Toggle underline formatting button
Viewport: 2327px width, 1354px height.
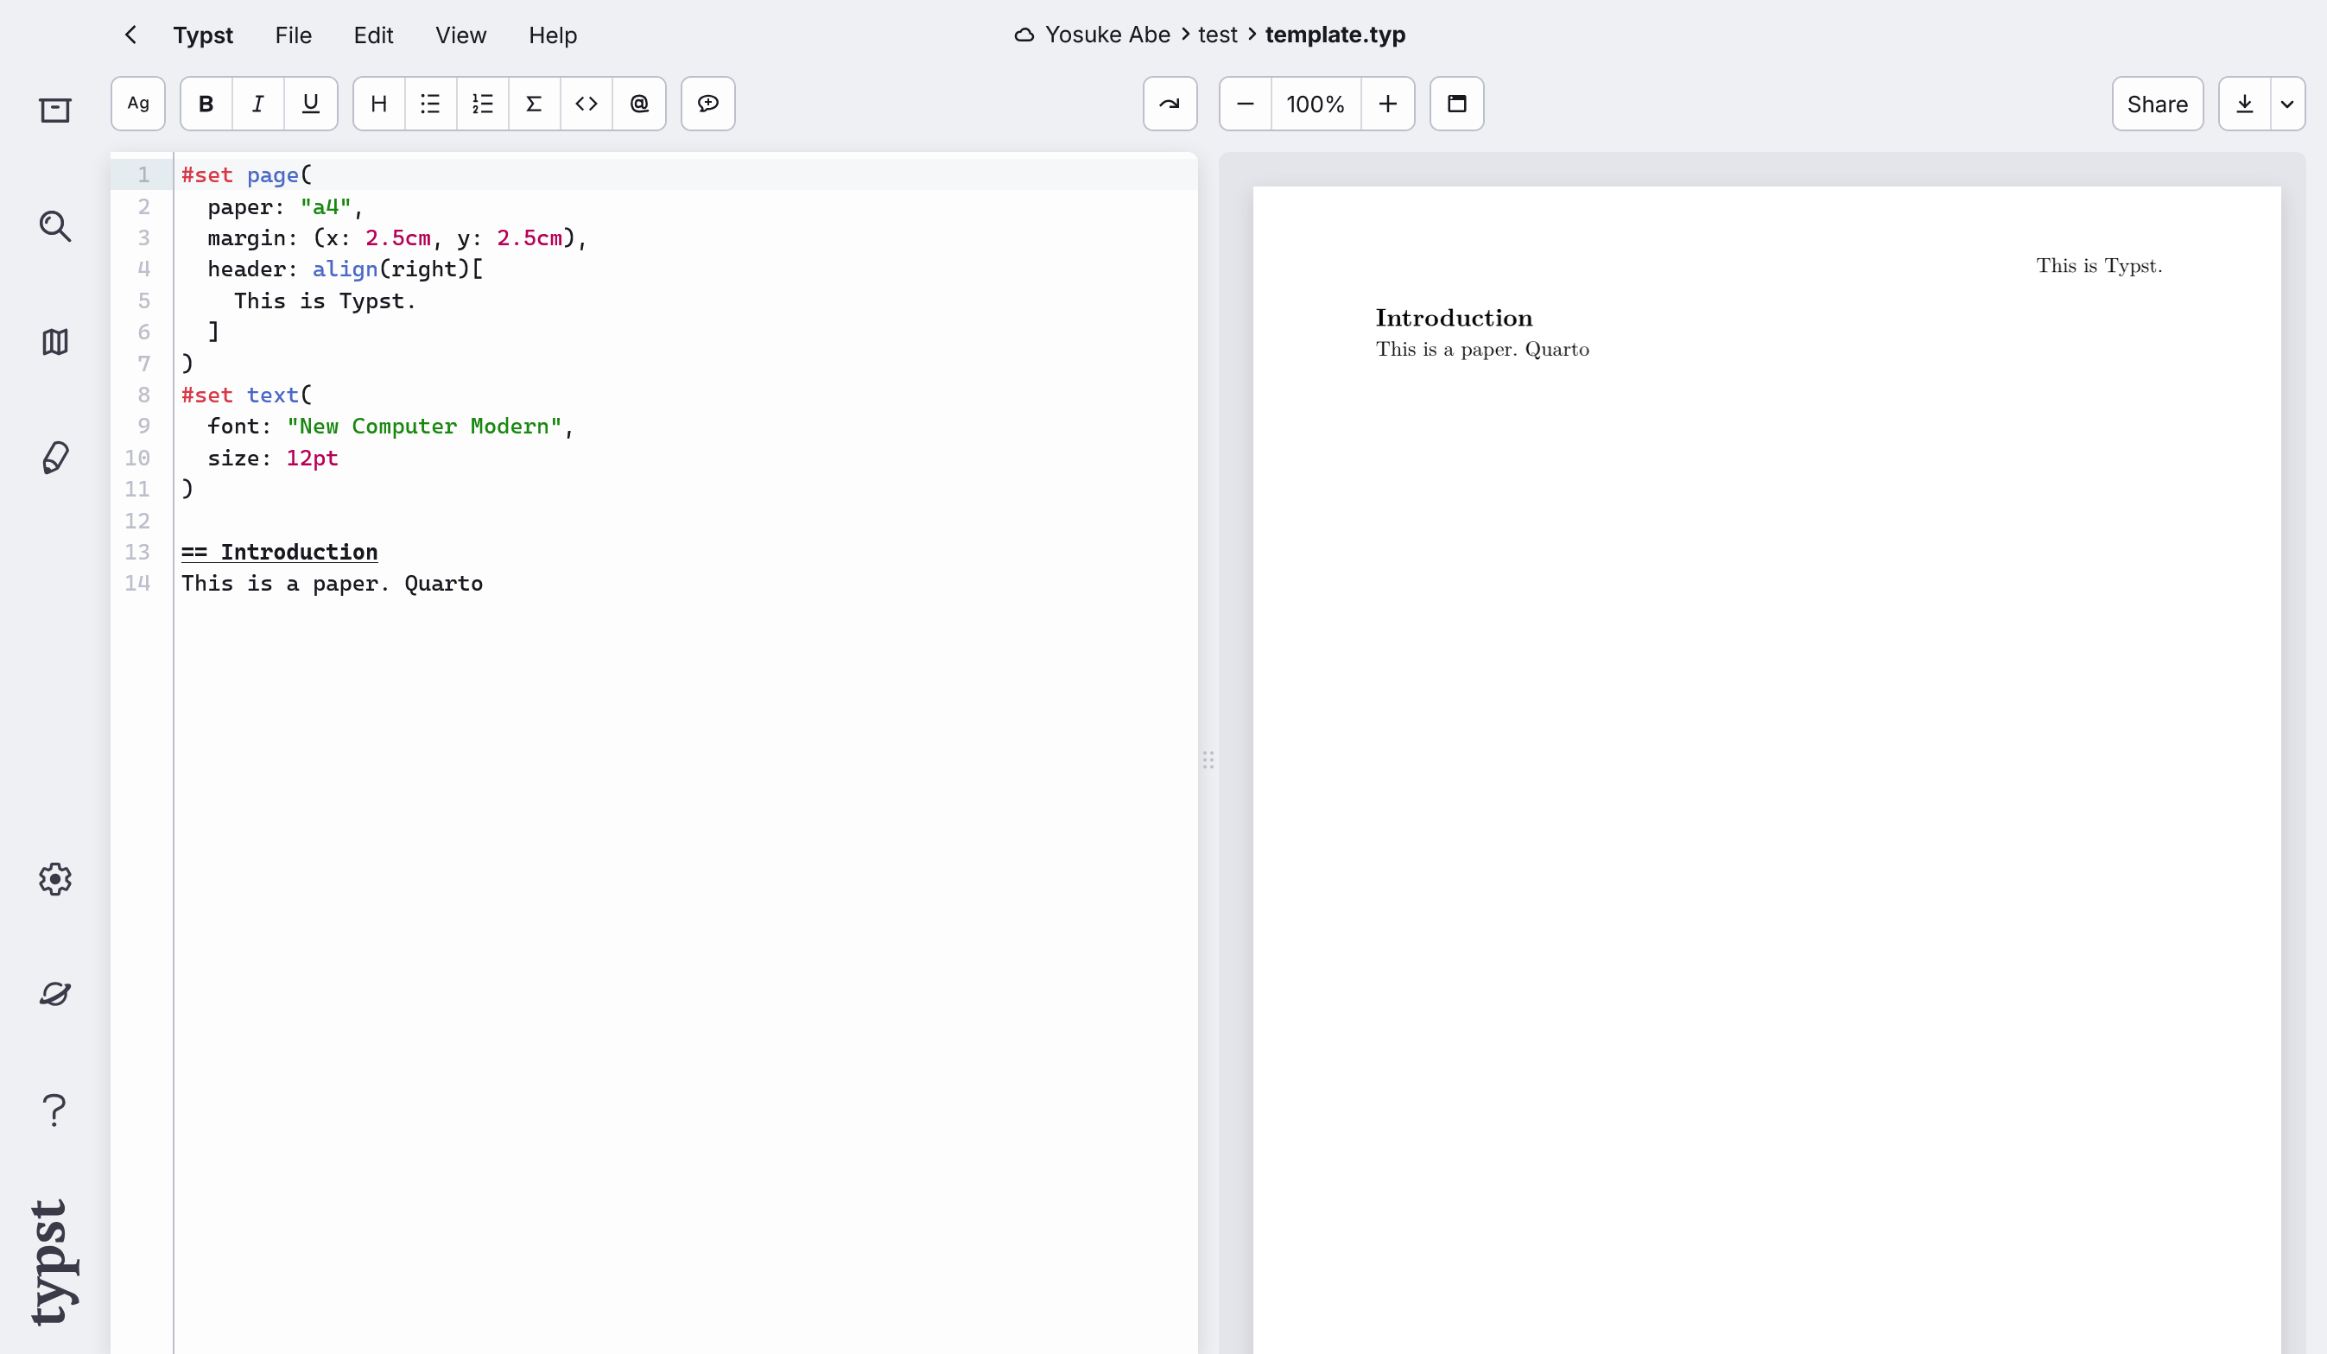pyautogui.click(x=310, y=104)
